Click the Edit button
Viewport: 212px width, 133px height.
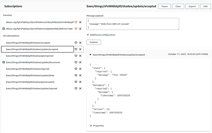[205, 6]
